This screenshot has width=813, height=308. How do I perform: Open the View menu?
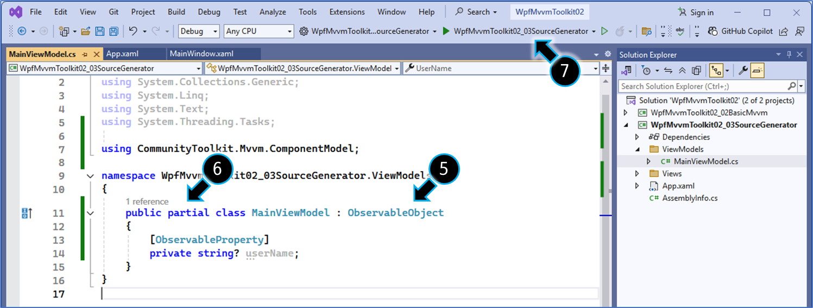click(88, 12)
